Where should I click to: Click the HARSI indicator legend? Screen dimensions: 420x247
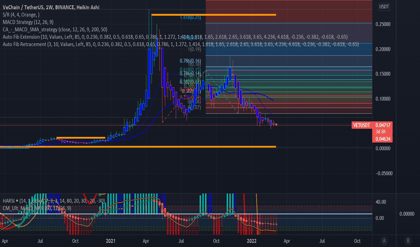pos(54,201)
